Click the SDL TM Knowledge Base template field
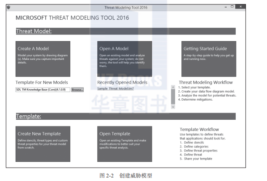This screenshot has height=181, width=267. tap(43, 90)
